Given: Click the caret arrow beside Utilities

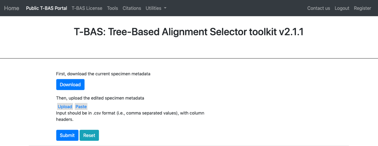Looking at the screenshot, I should point(165,8).
